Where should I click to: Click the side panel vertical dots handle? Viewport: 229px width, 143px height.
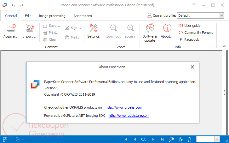tap(224, 92)
